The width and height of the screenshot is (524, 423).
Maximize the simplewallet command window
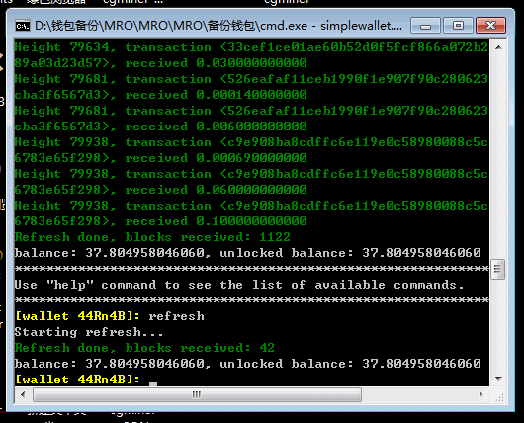(458, 26)
